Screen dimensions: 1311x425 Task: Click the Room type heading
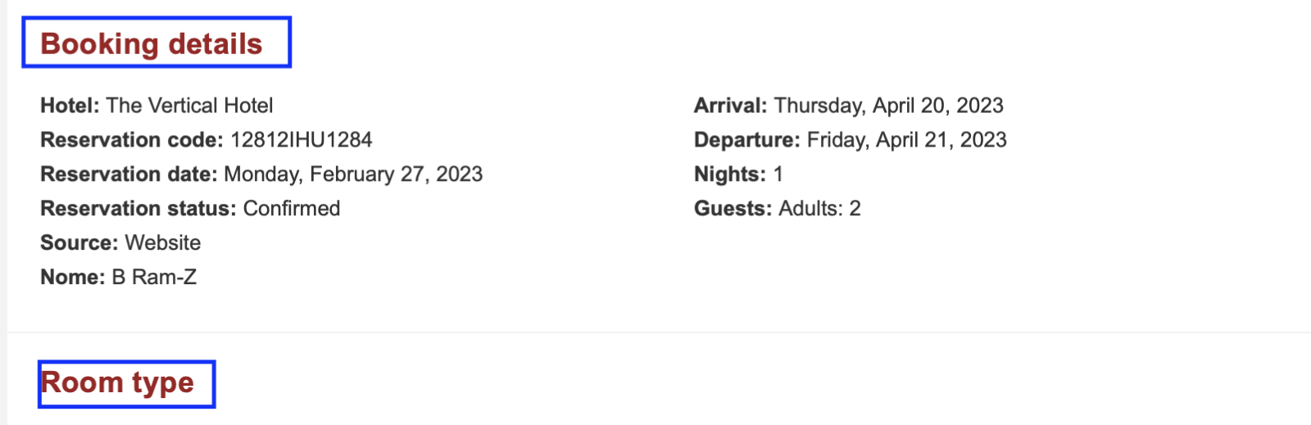point(117,382)
